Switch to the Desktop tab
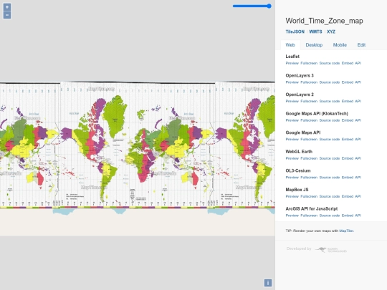387x290 pixels. pos(314,45)
